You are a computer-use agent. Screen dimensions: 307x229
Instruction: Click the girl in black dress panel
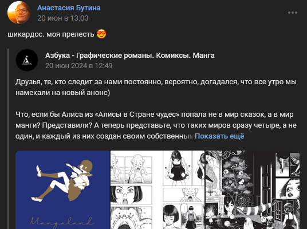(178, 168)
